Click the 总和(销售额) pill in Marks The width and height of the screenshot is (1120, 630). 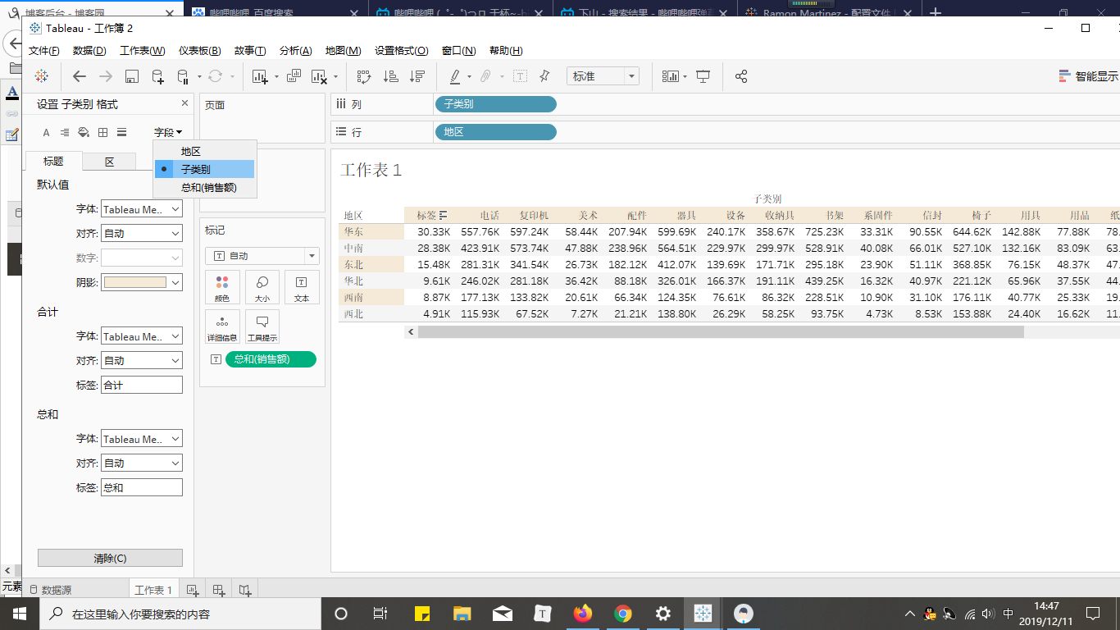click(271, 359)
